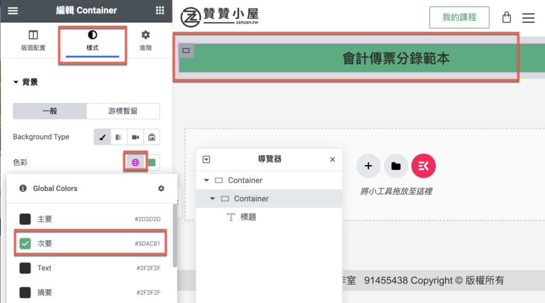The width and height of the screenshot is (545, 303).
Task: Click the pink Essential Addons templates button
Action: (x=423, y=166)
